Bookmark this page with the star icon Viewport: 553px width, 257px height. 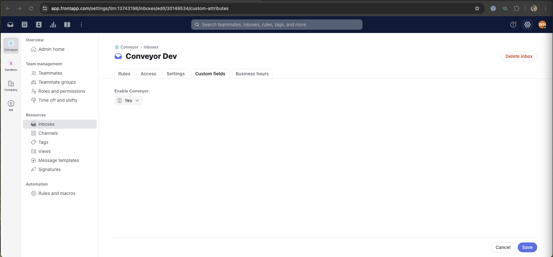point(477,8)
